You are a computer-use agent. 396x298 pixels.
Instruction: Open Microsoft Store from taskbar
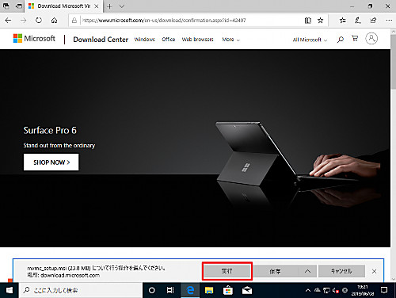pyautogui.click(x=228, y=290)
